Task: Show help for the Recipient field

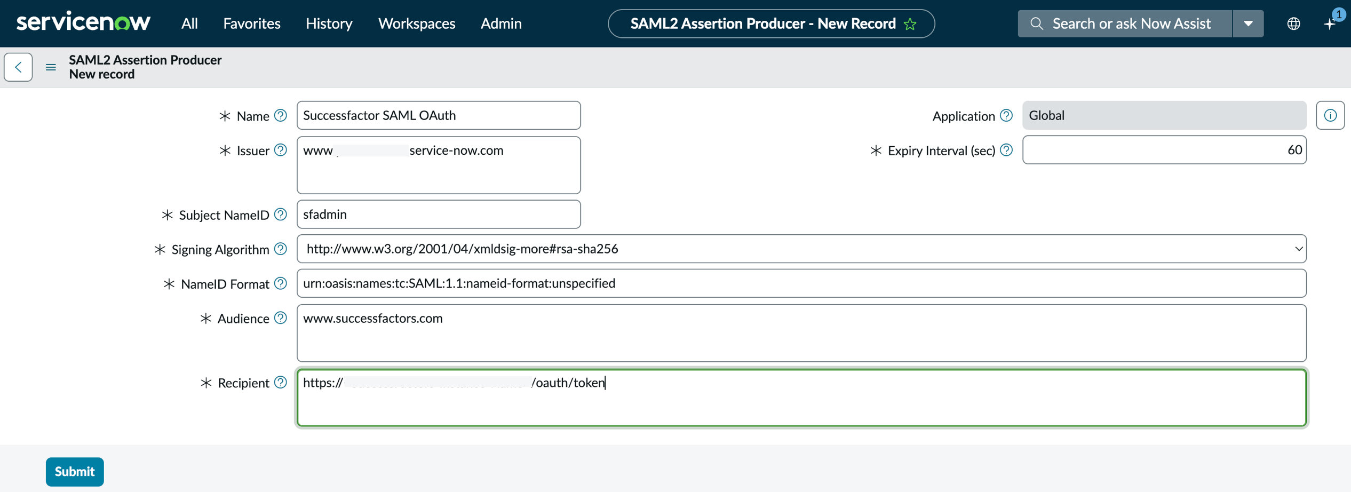Action: pos(281,382)
